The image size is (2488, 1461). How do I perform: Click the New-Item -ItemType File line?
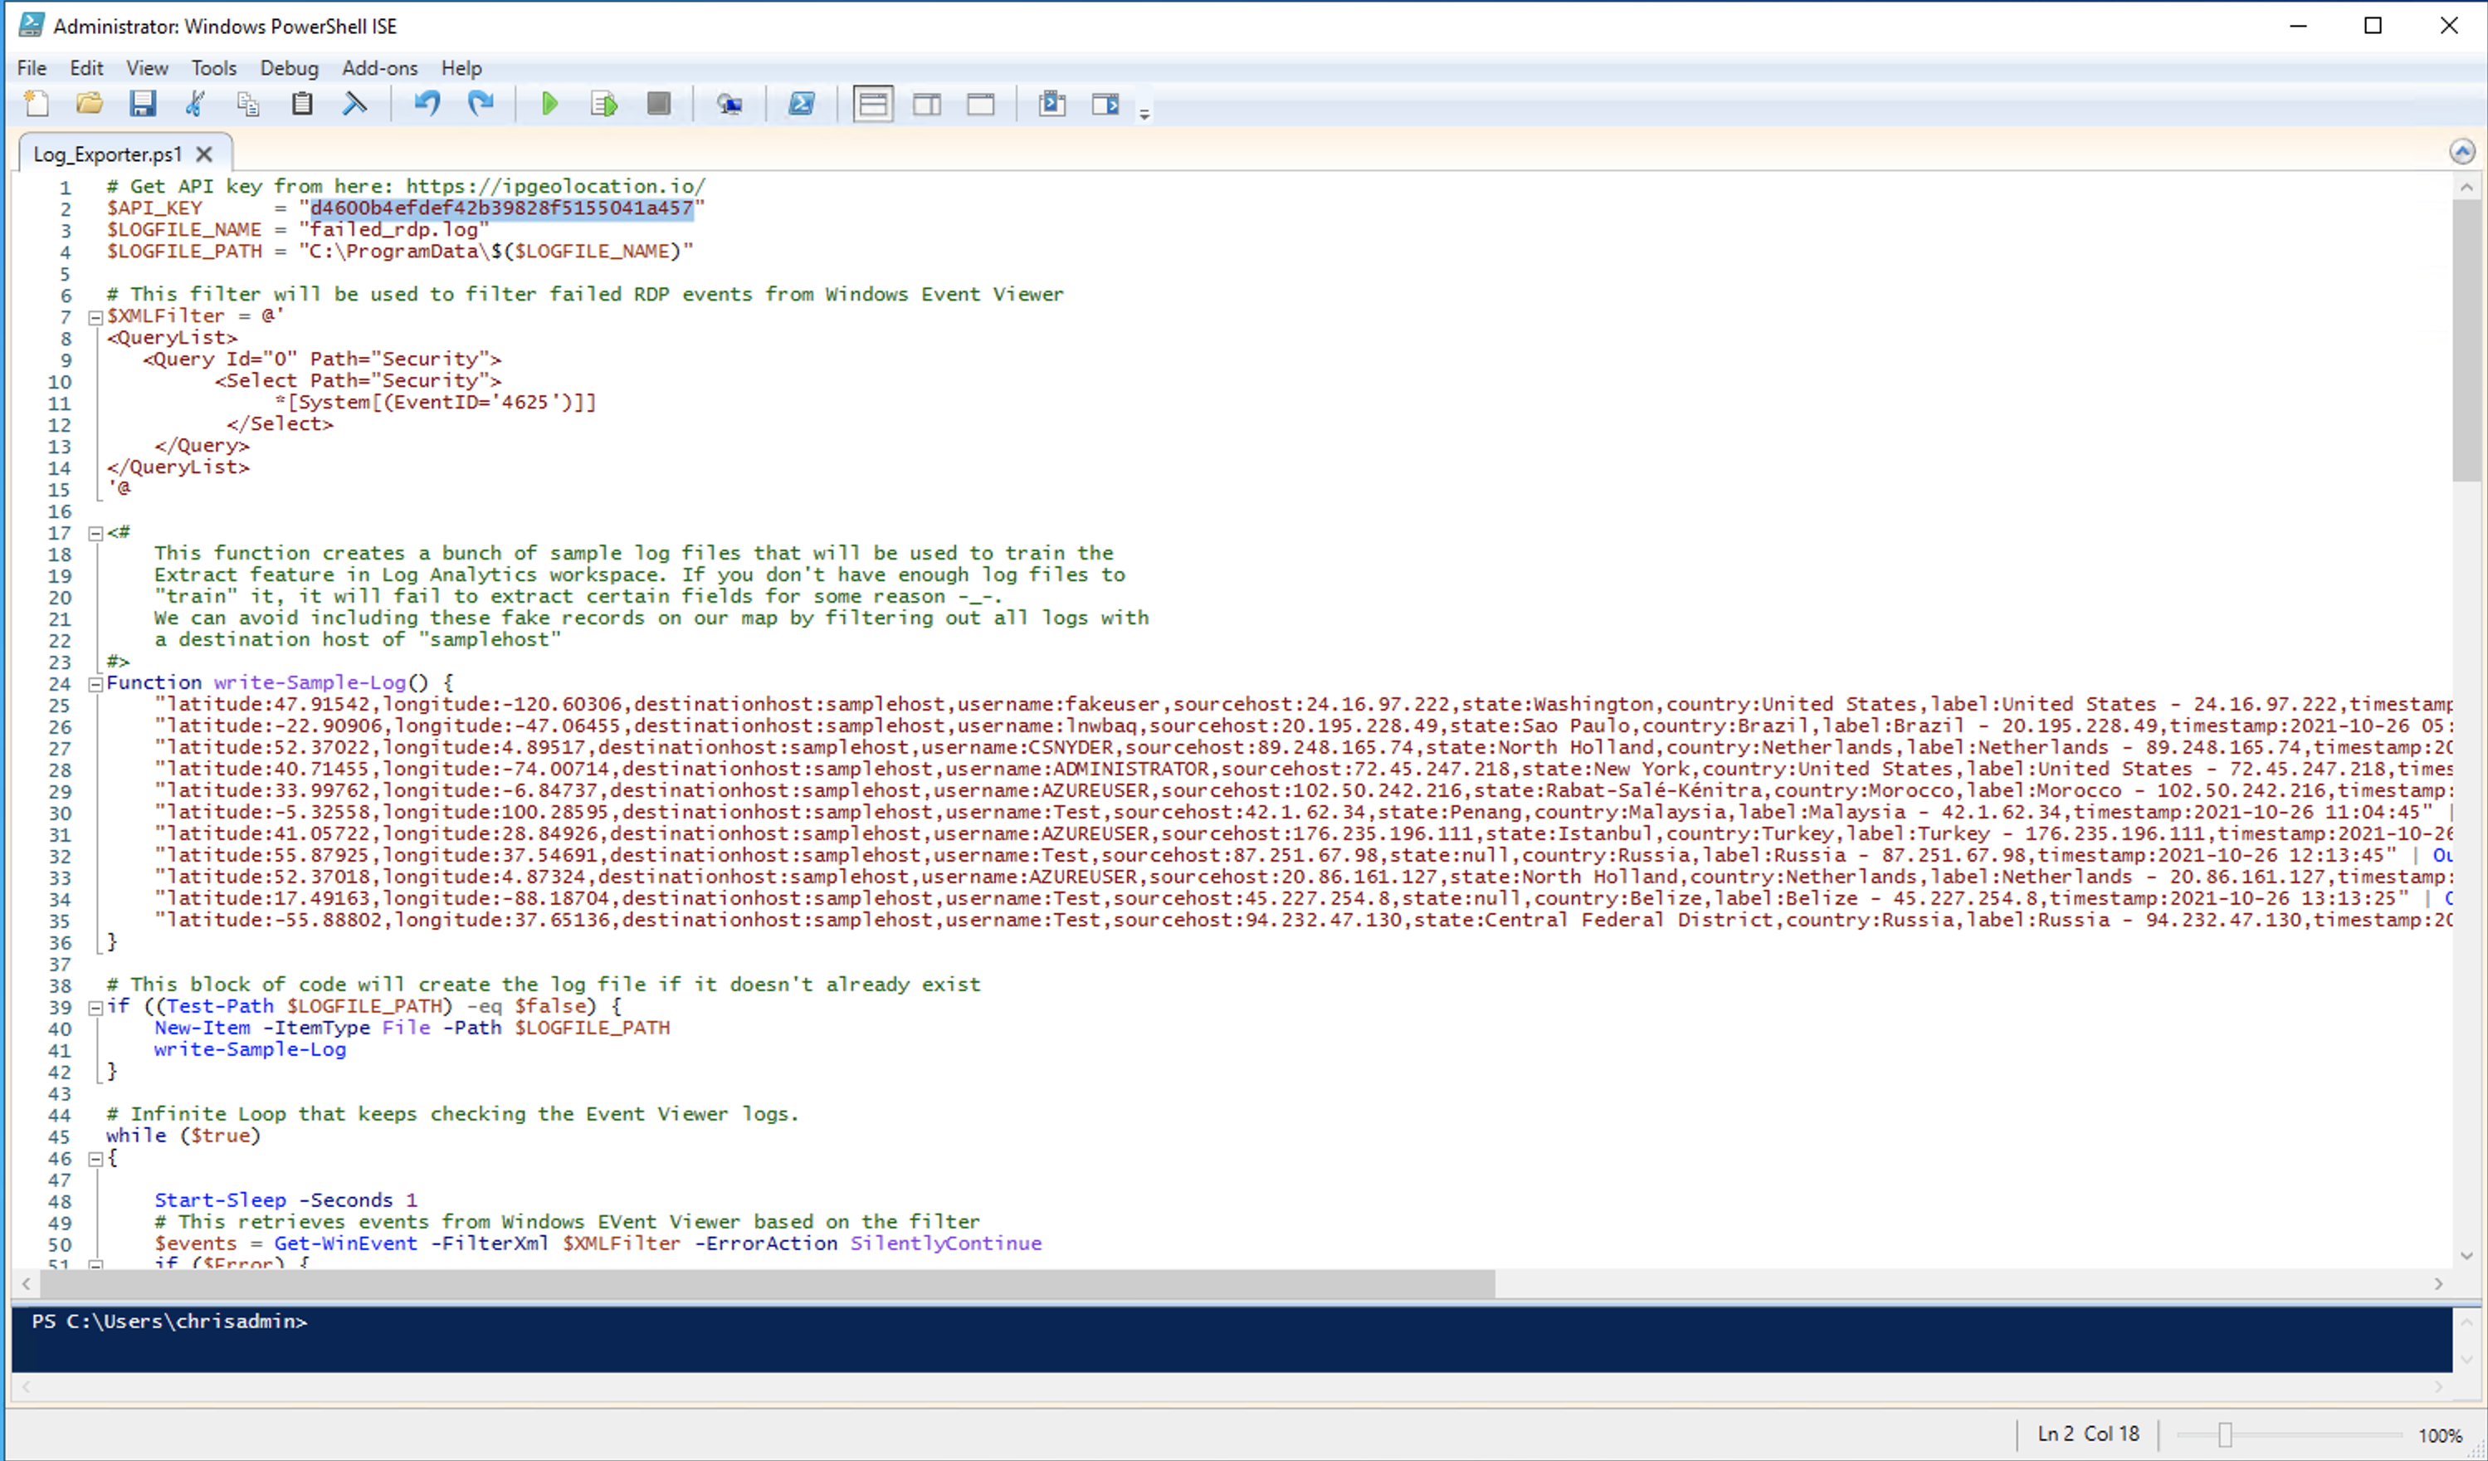coord(412,1029)
